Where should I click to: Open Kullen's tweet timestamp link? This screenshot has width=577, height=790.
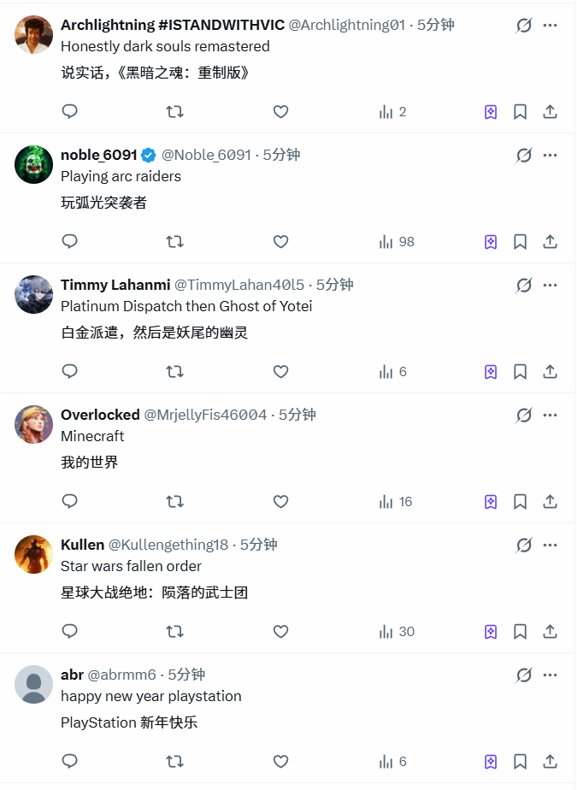point(258,545)
